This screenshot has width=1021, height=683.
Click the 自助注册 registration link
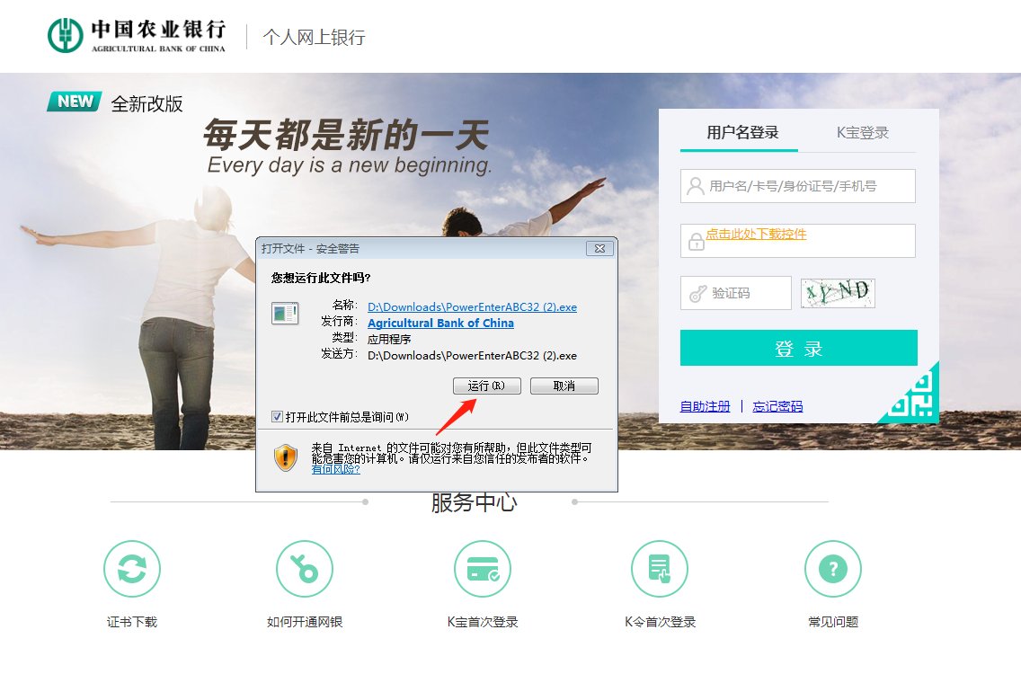(705, 405)
